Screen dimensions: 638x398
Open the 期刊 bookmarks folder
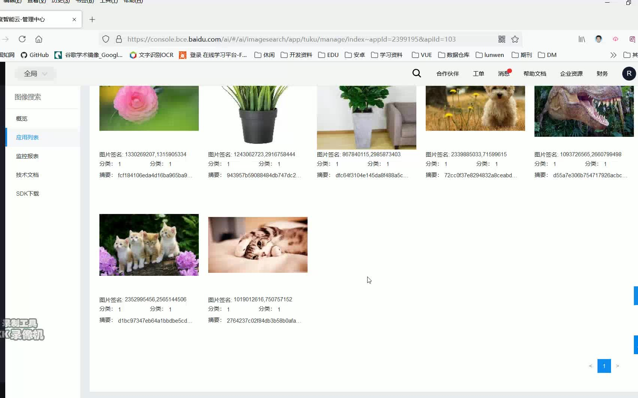522,55
